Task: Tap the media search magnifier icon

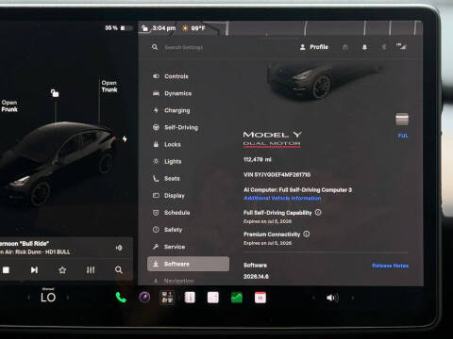Action: point(119,270)
